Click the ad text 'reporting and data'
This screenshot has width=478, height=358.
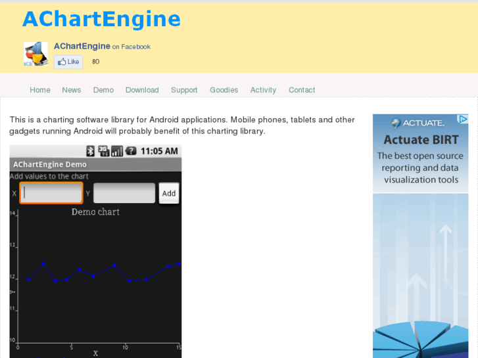click(x=420, y=168)
